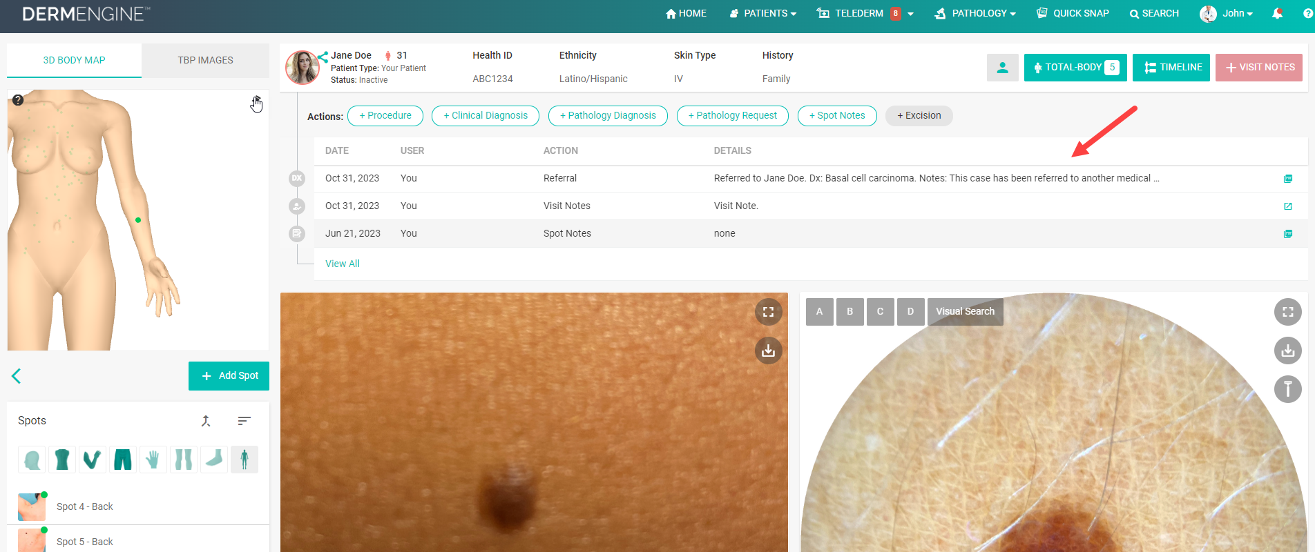This screenshot has height=552, width=1315.
Task: Select Spot 5 - Back in spots list
Action: (138, 540)
